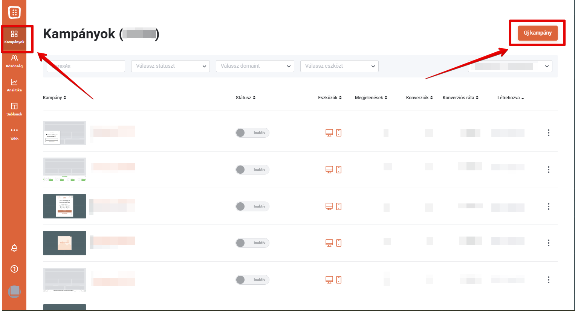
Task: Select the Kampányok sidebar tab
Action: click(x=14, y=37)
